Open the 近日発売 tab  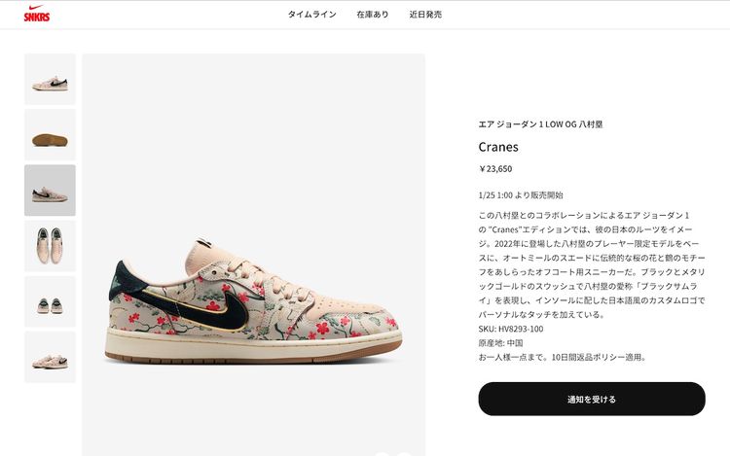425,15
